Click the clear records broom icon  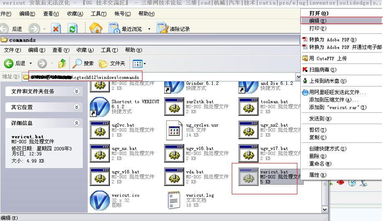coord(162,28)
